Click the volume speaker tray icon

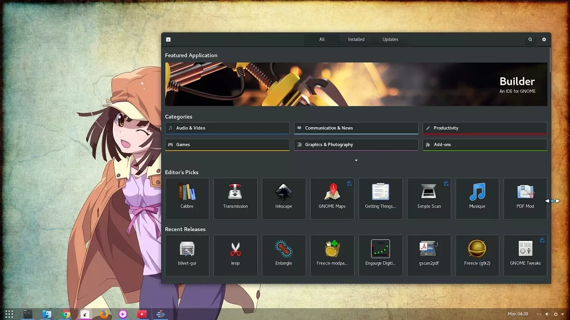click(547, 314)
